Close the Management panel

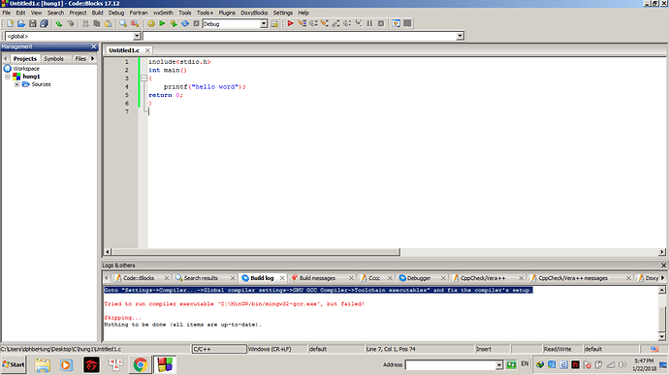[x=94, y=47]
